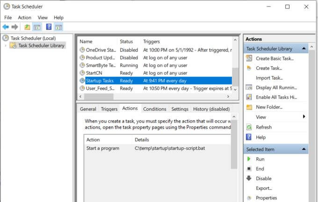The height and width of the screenshot is (202, 318).
Task: Expand the Task Scheduler Library tree node
Action: point(6,46)
